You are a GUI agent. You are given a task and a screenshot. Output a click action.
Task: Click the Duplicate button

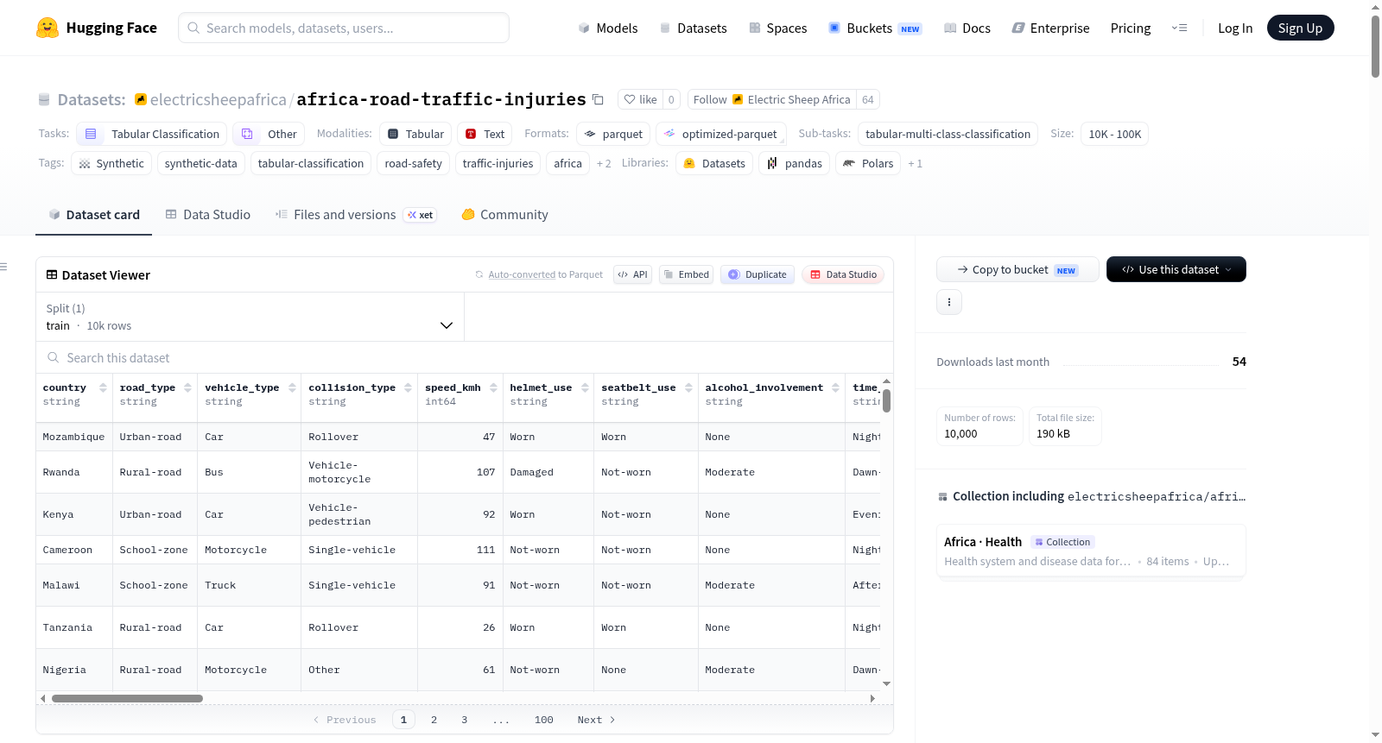(758, 274)
